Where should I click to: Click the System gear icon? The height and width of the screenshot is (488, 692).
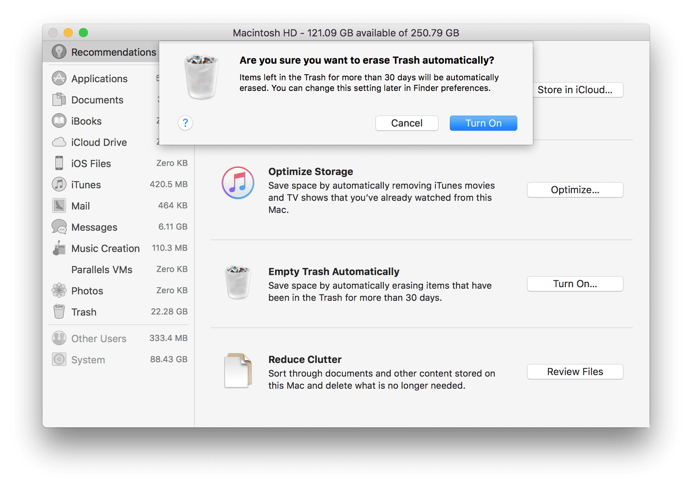tap(59, 359)
